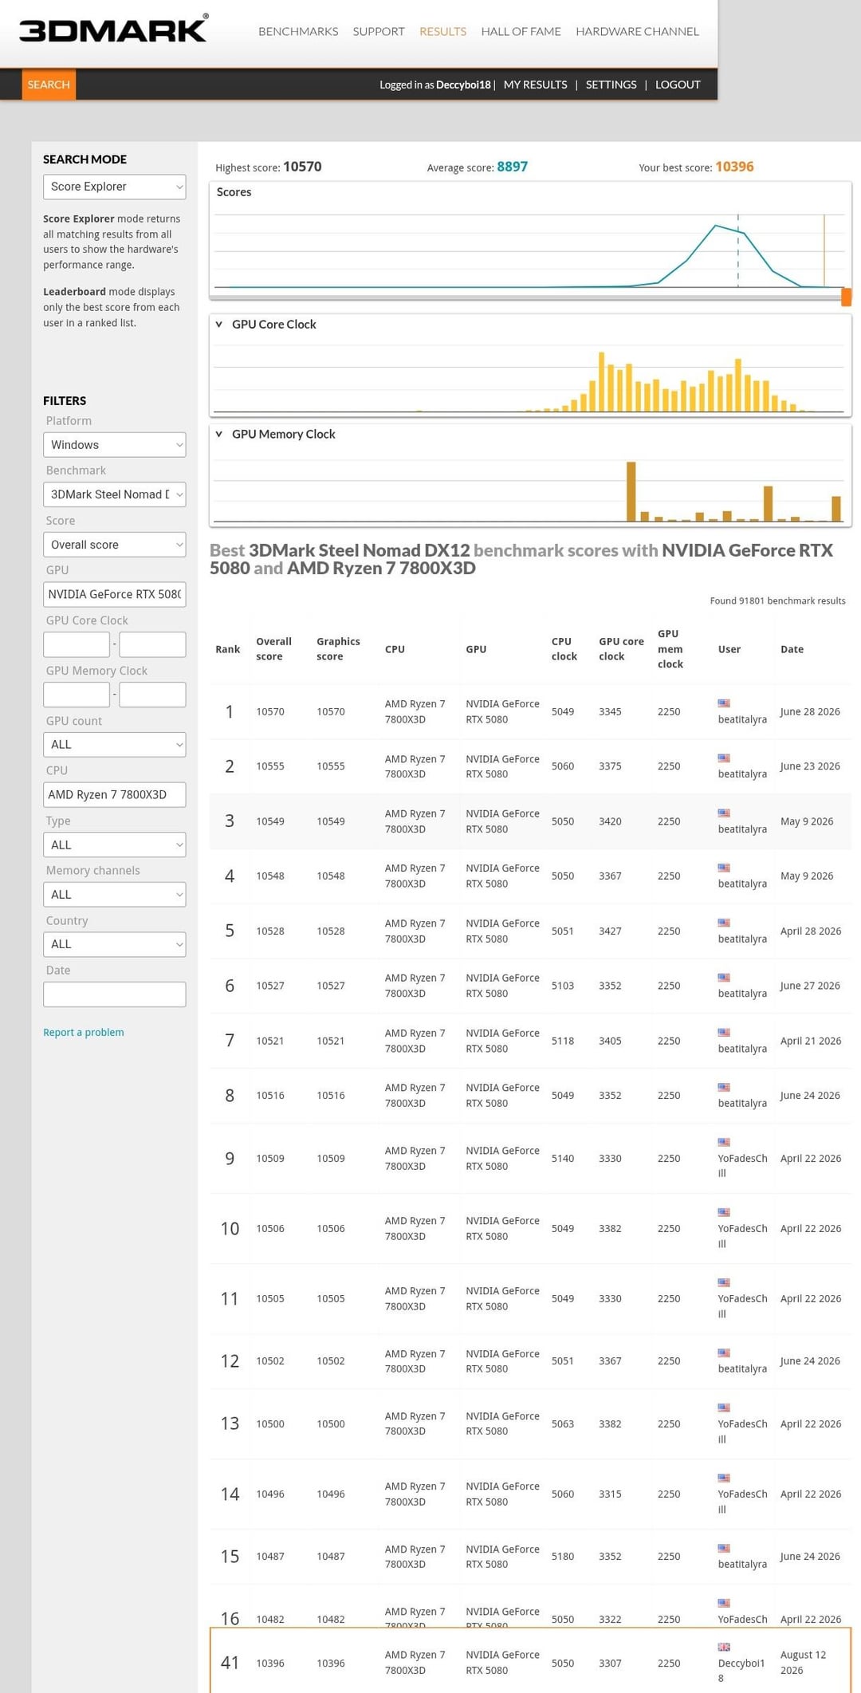Click the orange score range slider handle
The image size is (861, 1693).
pyautogui.click(x=846, y=297)
